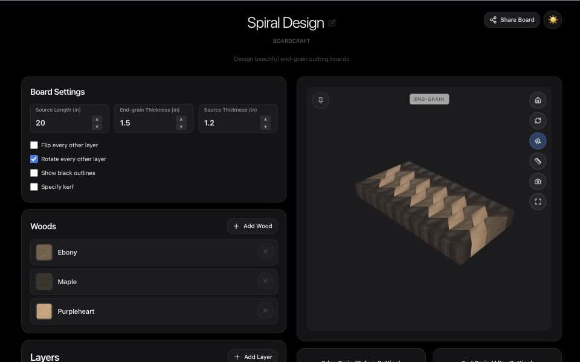This screenshot has width=580, height=362.
Task: Click the pin icon in 3D preview
Action: 321,100
